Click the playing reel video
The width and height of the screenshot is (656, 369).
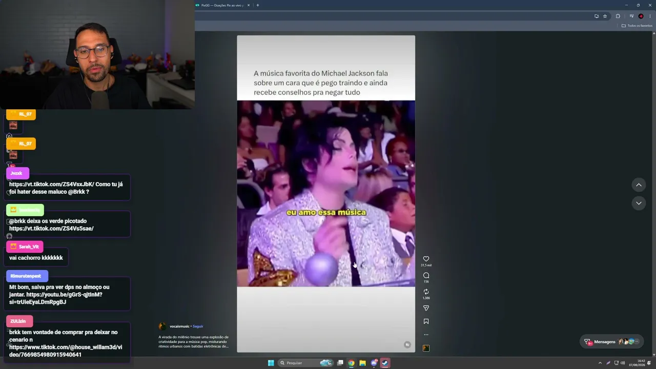pos(326,194)
